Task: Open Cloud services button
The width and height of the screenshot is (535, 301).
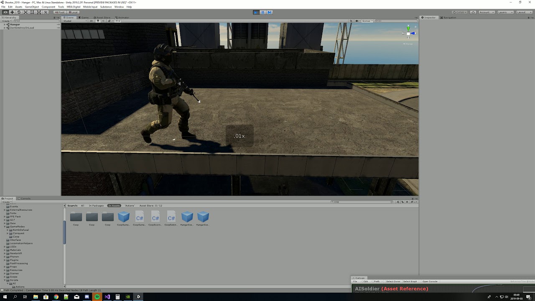Action: click(x=473, y=12)
